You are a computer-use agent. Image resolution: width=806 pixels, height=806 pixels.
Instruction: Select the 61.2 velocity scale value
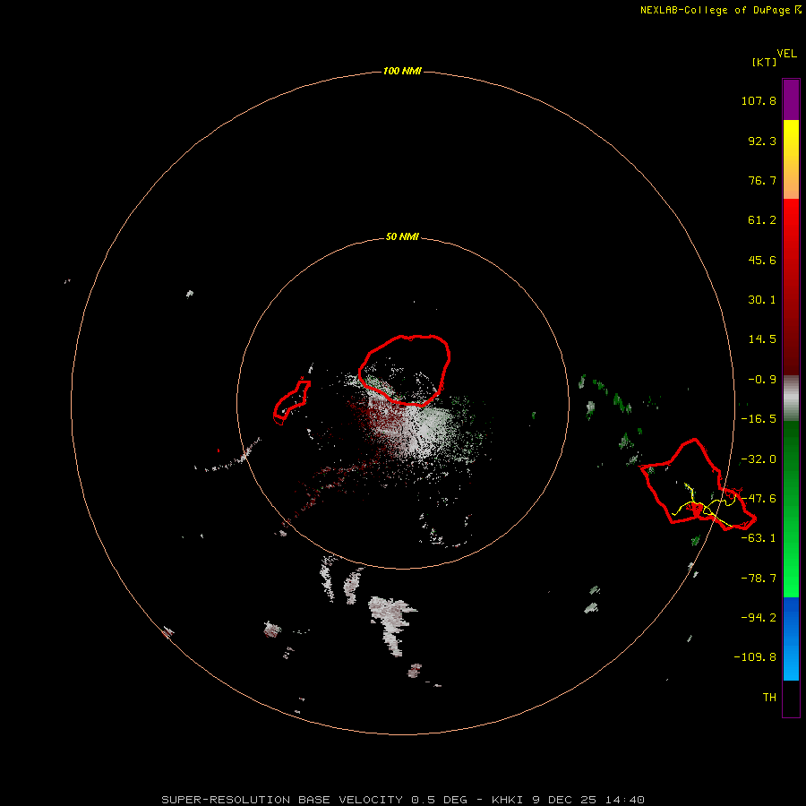[762, 220]
